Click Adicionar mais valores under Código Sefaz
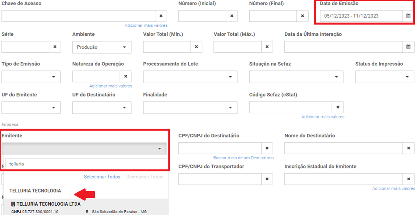Viewport: 417px width, 215px height. click(323, 117)
